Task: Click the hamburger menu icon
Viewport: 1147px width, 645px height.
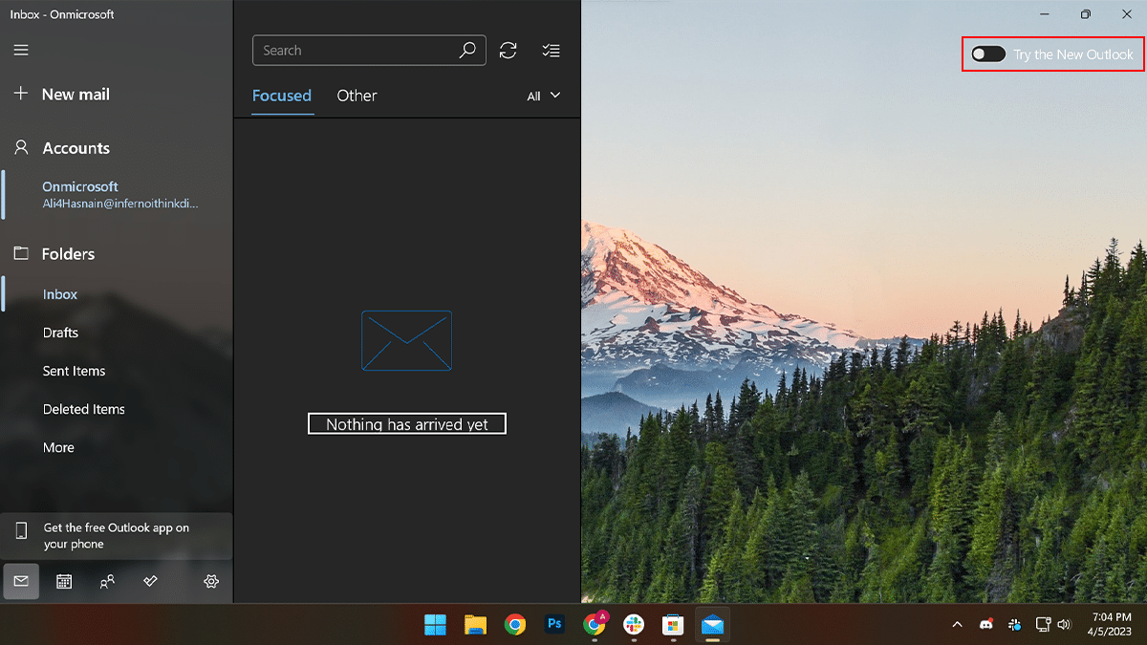Action: pyautogui.click(x=21, y=51)
